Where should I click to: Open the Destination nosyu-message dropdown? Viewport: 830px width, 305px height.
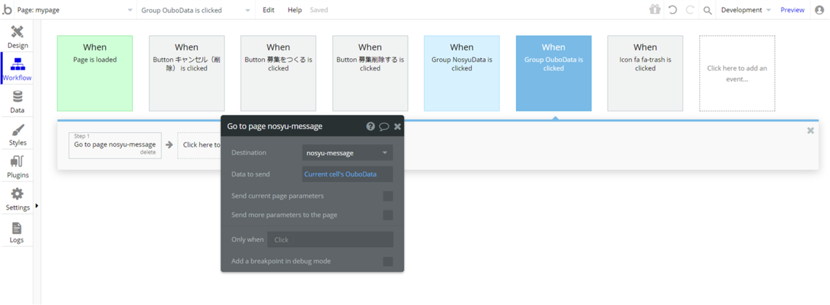click(x=347, y=153)
